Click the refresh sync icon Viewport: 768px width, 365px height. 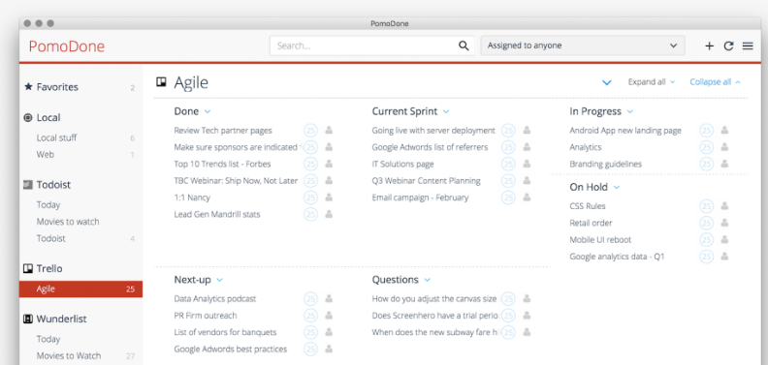pyautogui.click(x=728, y=46)
